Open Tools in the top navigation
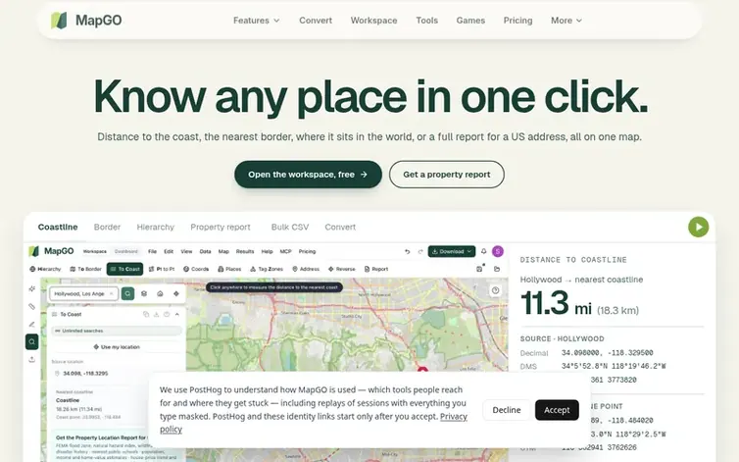The height and width of the screenshot is (462, 739). click(426, 21)
